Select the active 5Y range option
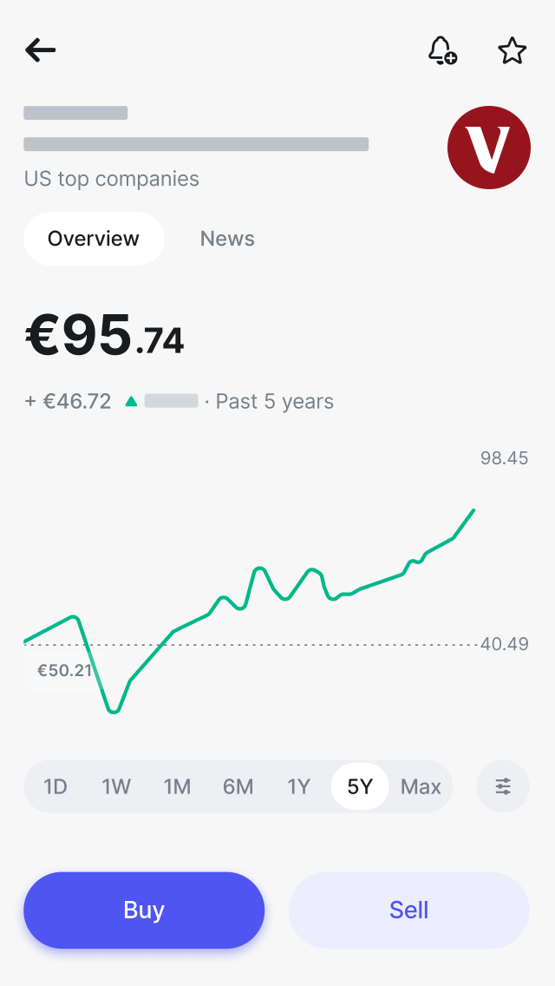 [359, 786]
